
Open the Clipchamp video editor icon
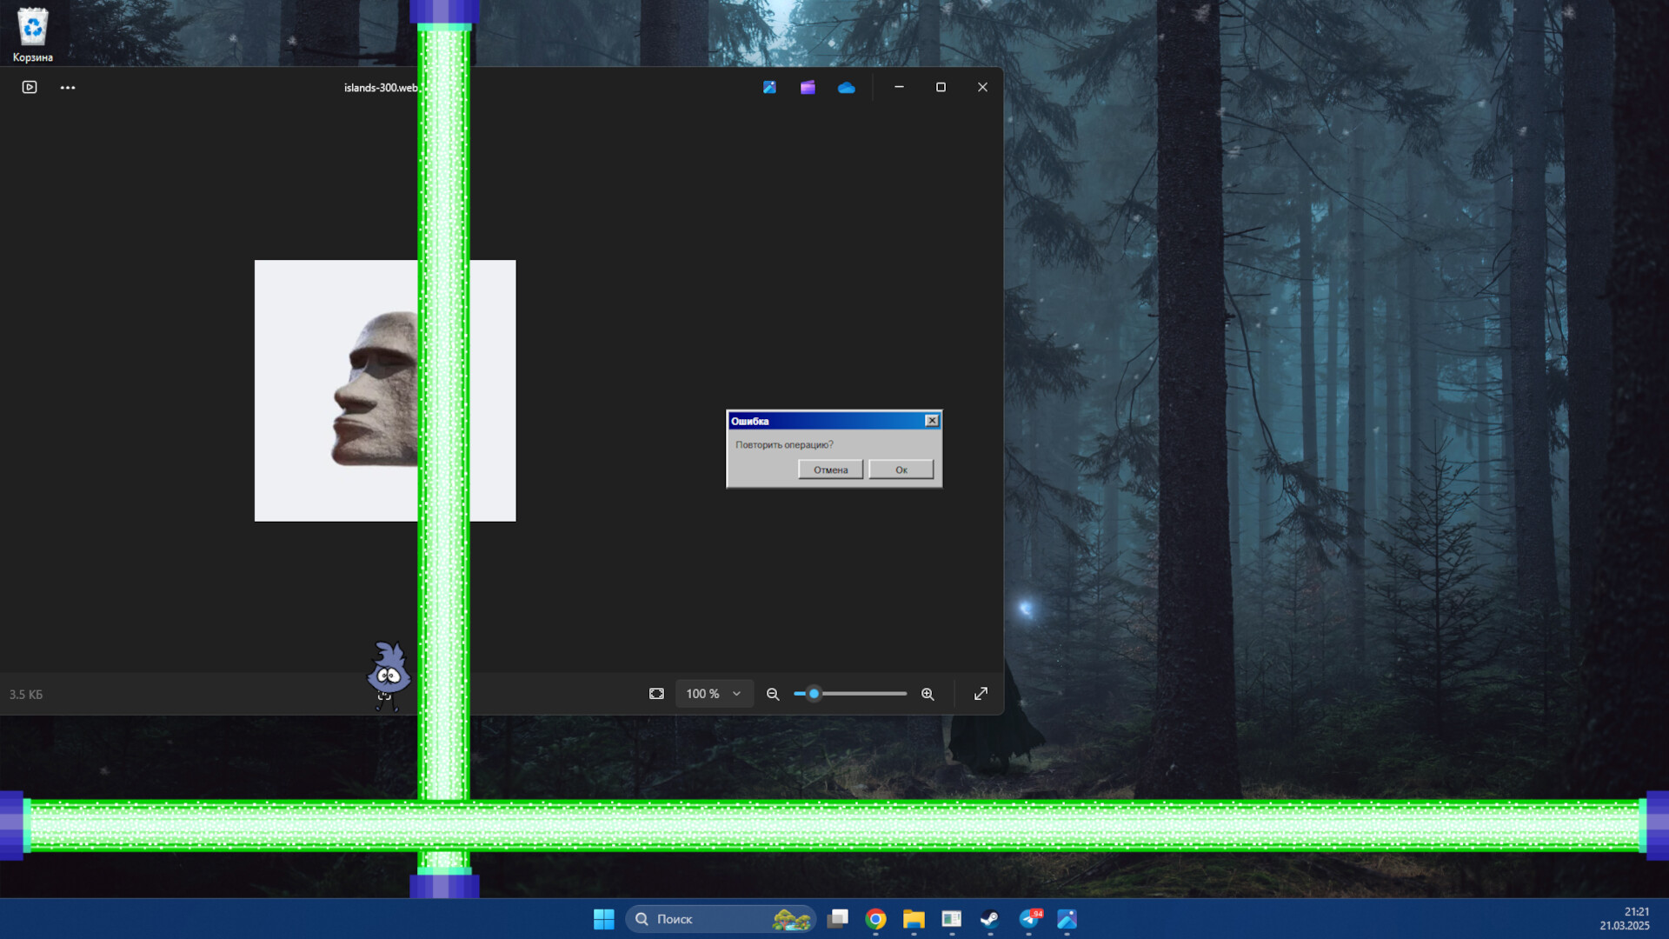tap(808, 87)
